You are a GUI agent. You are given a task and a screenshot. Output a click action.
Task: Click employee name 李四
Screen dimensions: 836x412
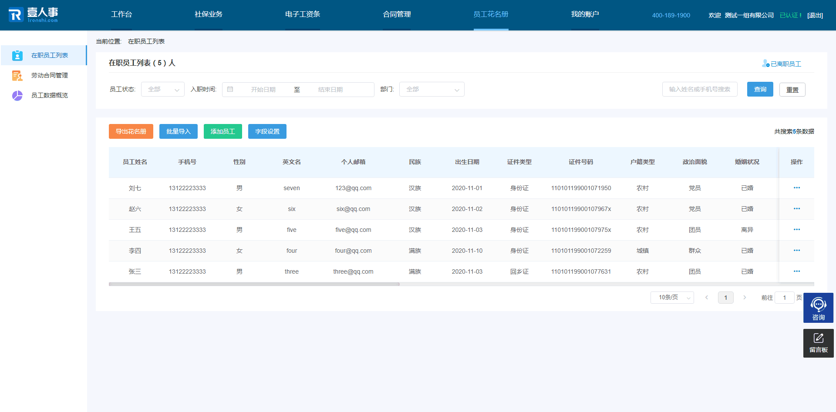point(135,251)
